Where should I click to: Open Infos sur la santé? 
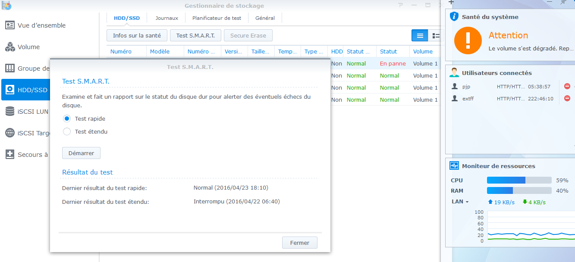(x=137, y=35)
